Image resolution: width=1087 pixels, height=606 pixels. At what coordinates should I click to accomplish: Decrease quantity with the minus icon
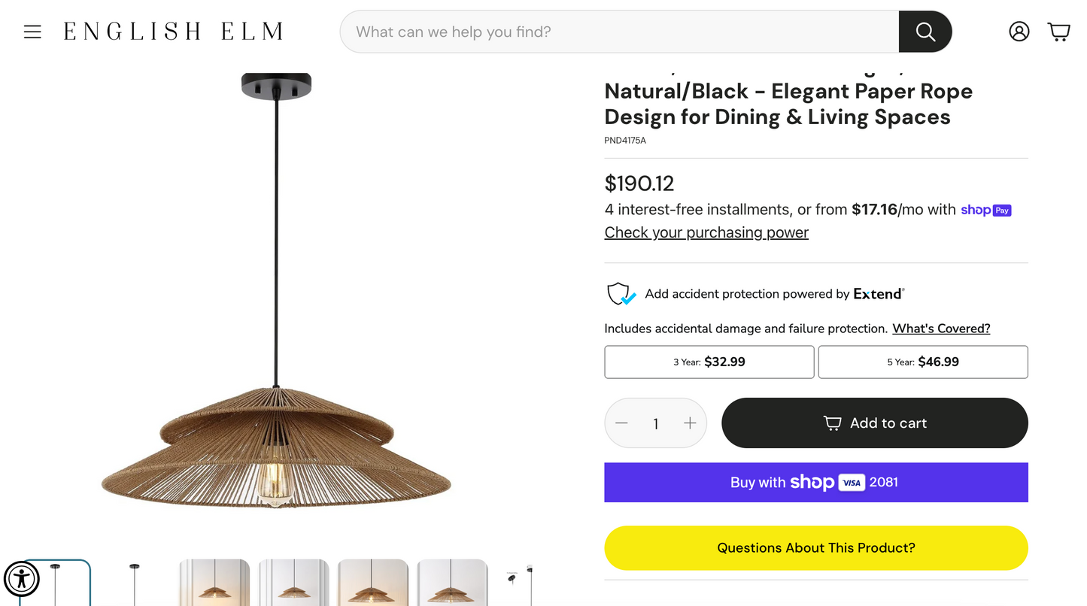621,423
